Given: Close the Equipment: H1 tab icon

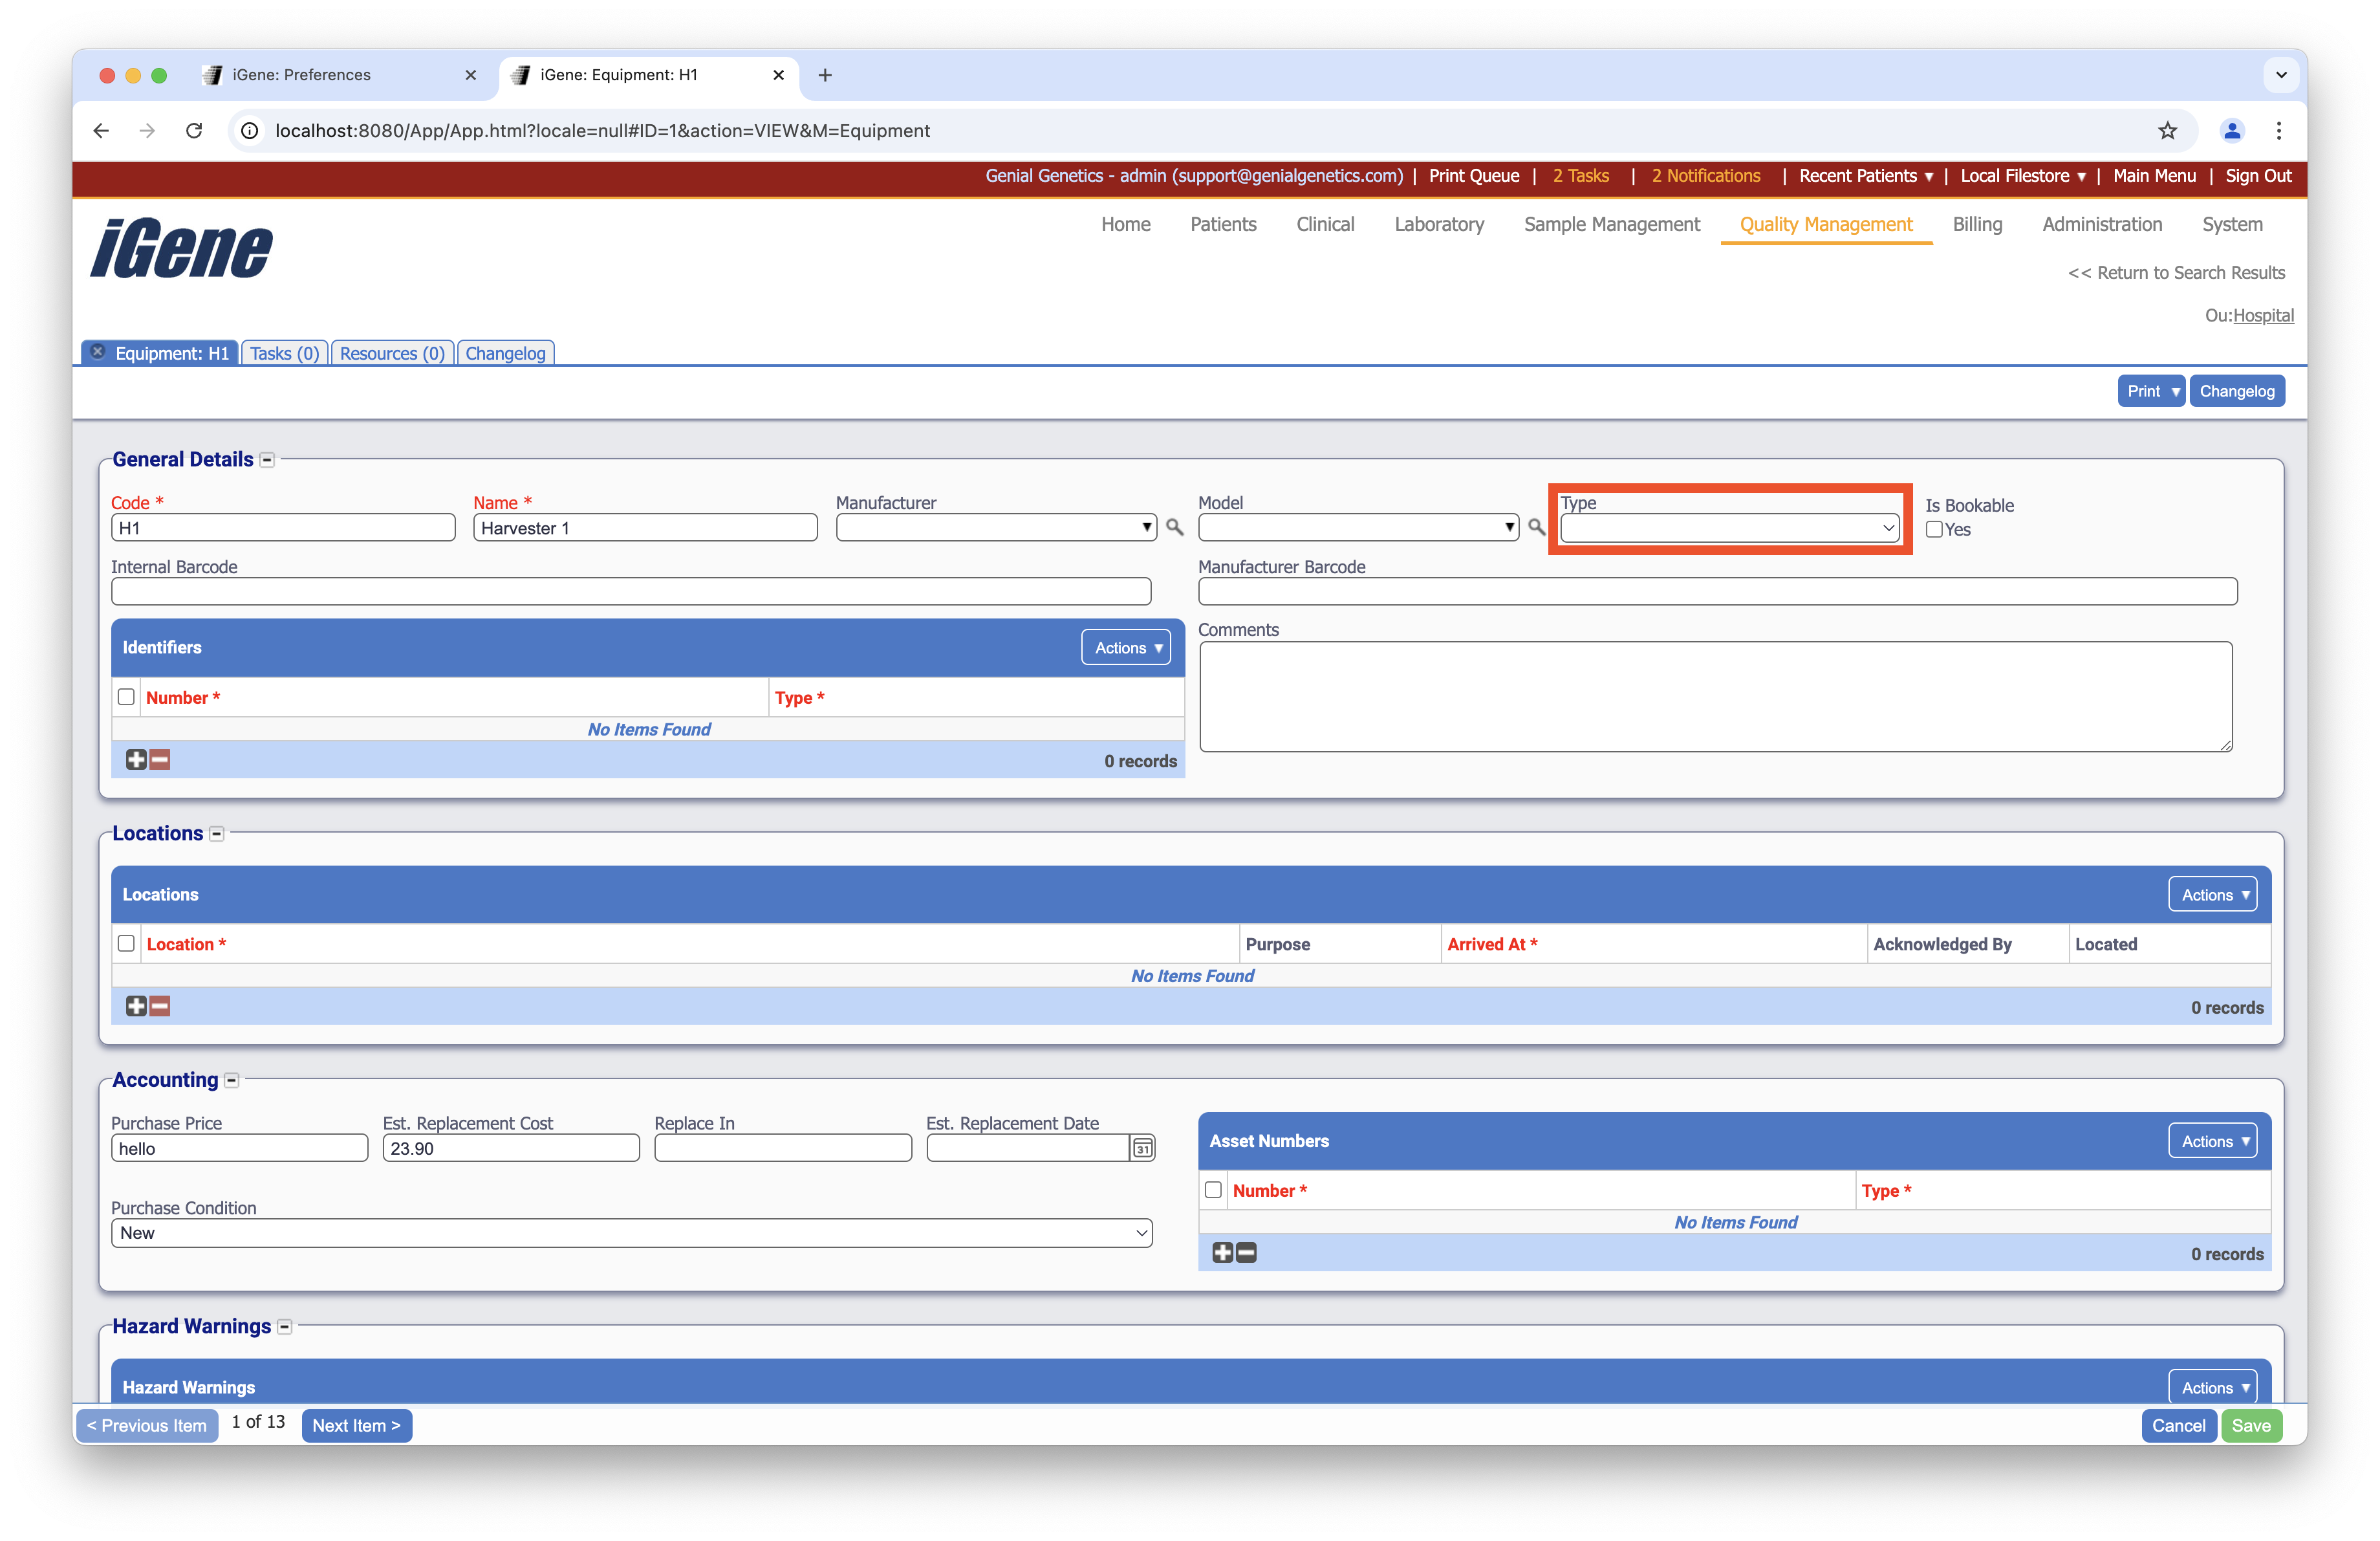Looking at the screenshot, I should pos(98,352).
